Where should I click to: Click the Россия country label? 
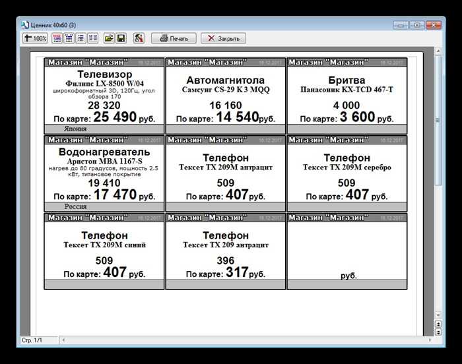75,206
